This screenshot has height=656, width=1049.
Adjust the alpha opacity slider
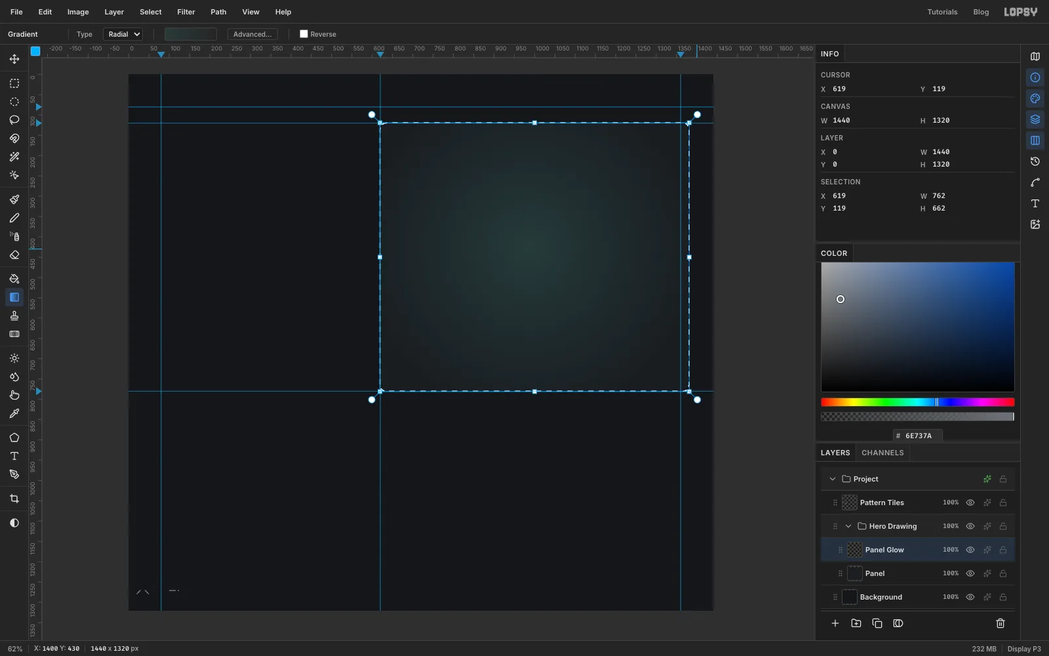pos(918,417)
